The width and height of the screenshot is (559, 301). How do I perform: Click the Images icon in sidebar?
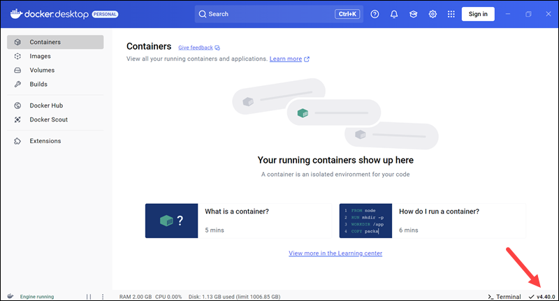pos(17,57)
